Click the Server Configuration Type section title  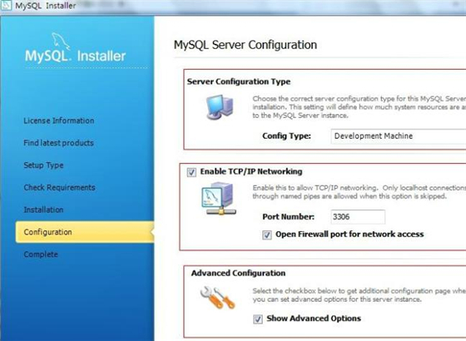pos(239,82)
